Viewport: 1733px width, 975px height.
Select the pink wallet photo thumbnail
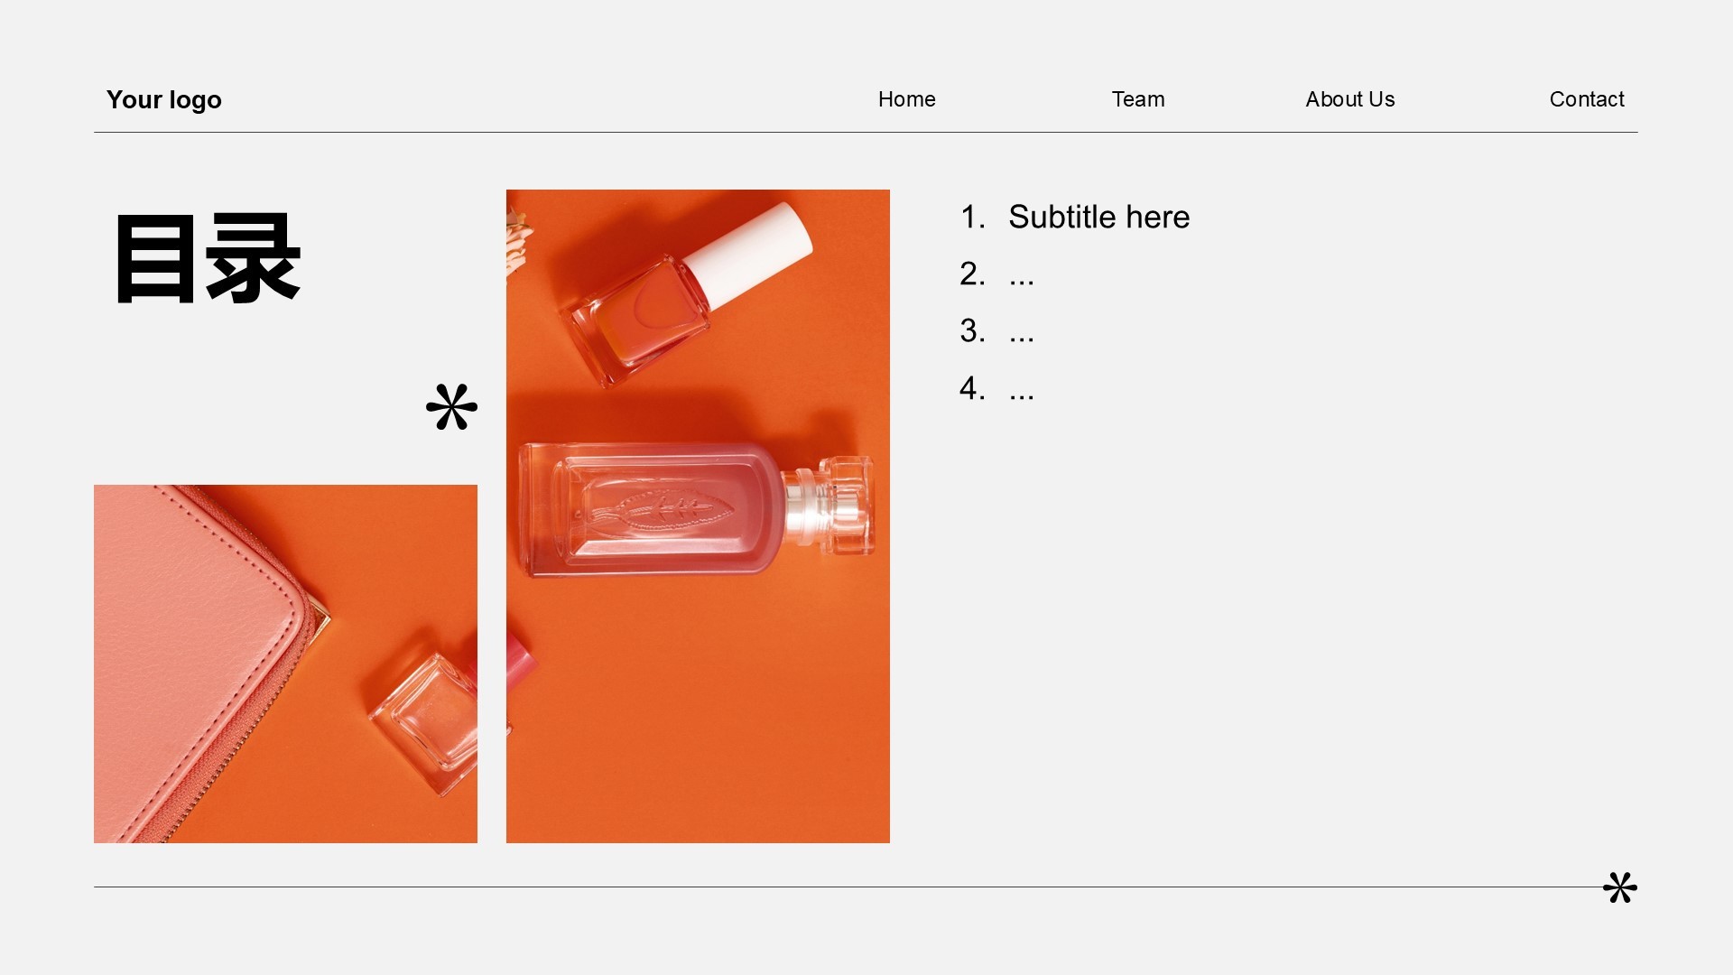(x=285, y=664)
